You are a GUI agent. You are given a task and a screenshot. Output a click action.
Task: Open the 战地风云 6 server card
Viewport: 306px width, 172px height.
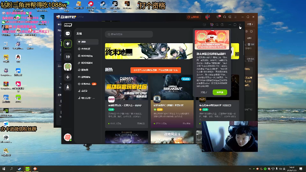click(172, 137)
